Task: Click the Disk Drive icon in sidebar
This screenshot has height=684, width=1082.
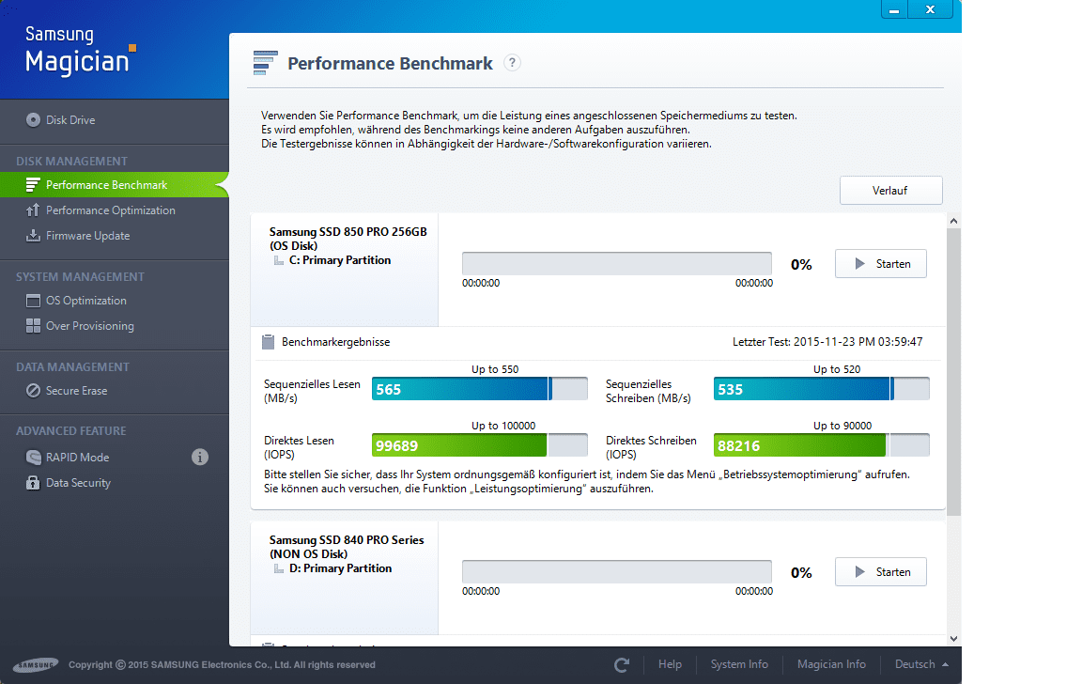Action: coord(33,119)
